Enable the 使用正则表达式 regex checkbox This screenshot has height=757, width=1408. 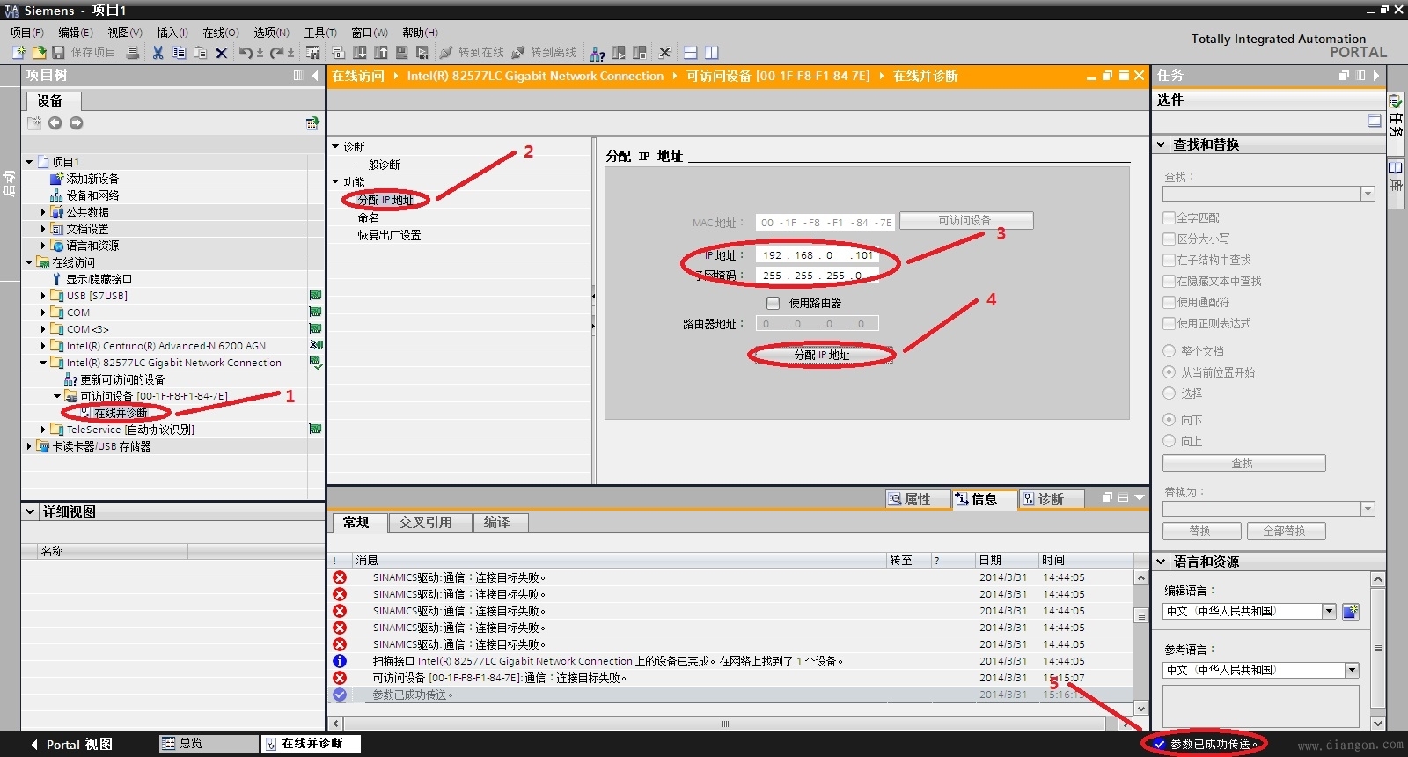(1169, 323)
